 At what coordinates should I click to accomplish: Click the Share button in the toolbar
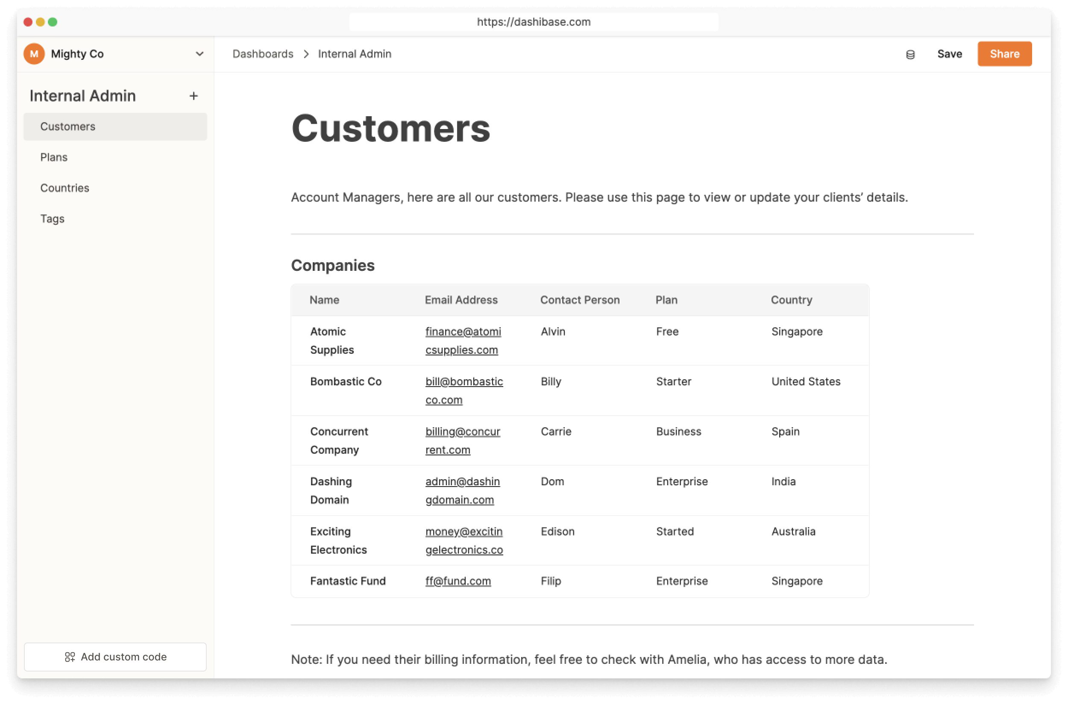pyautogui.click(x=1004, y=53)
